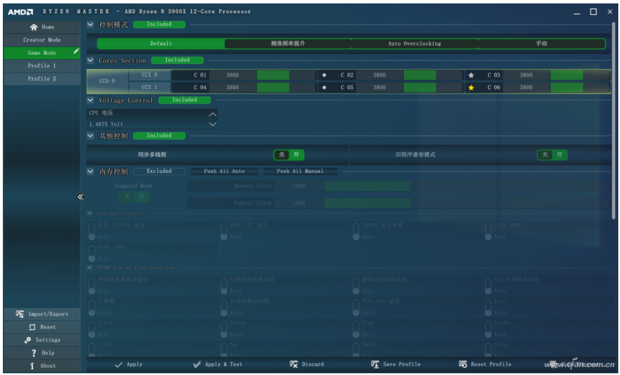Click Push All Auto button
Image resolution: width=620 pixels, height=375 pixels.
click(x=224, y=172)
